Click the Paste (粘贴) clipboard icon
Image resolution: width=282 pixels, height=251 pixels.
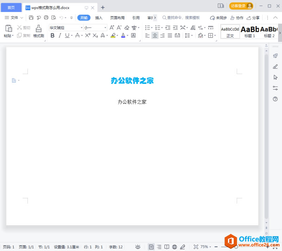coord(8,29)
